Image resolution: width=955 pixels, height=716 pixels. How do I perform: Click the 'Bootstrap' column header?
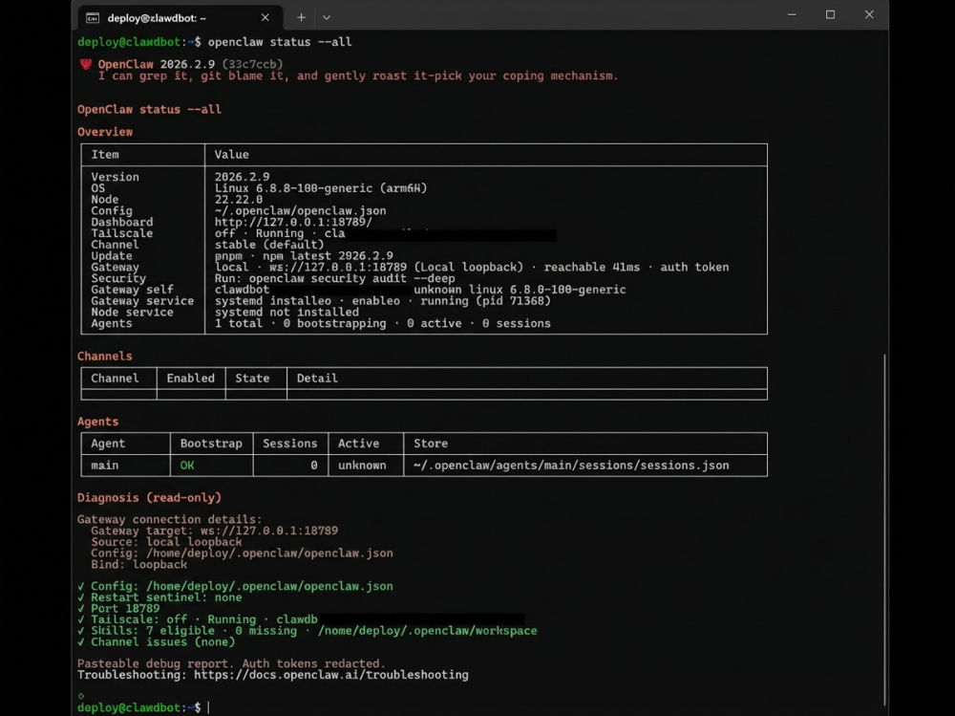(211, 444)
